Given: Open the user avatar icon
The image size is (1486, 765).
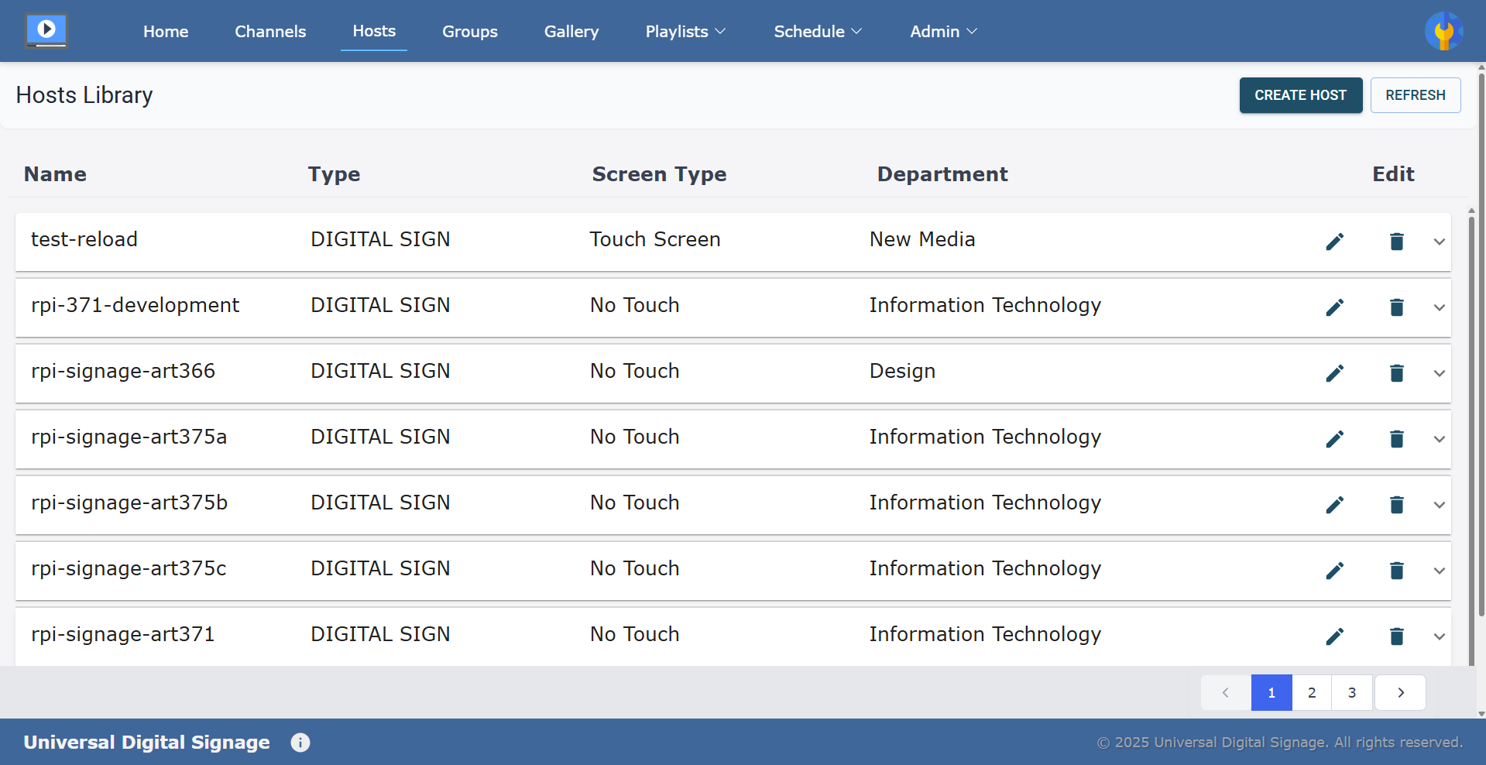Looking at the screenshot, I should 1443,31.
